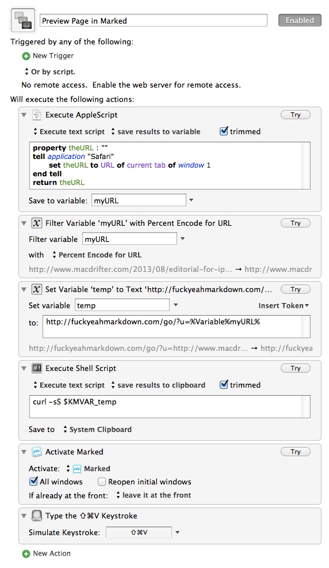
Task: Click the Filter Variable action icon
Action: tap(36, 223)
